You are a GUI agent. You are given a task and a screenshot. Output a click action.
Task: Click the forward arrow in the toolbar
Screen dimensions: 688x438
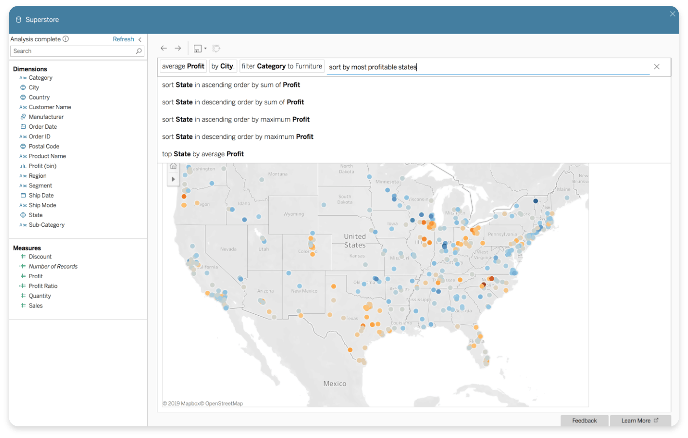click(178, 48)
